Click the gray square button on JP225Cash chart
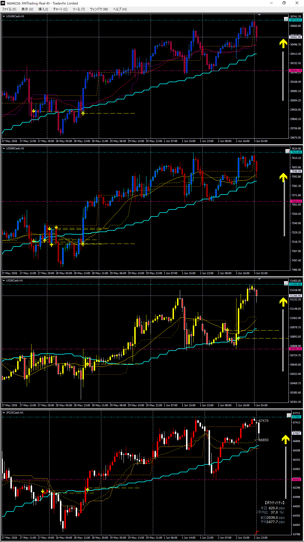Viewport: 304px width, 542px height. [x=289, y=415]
